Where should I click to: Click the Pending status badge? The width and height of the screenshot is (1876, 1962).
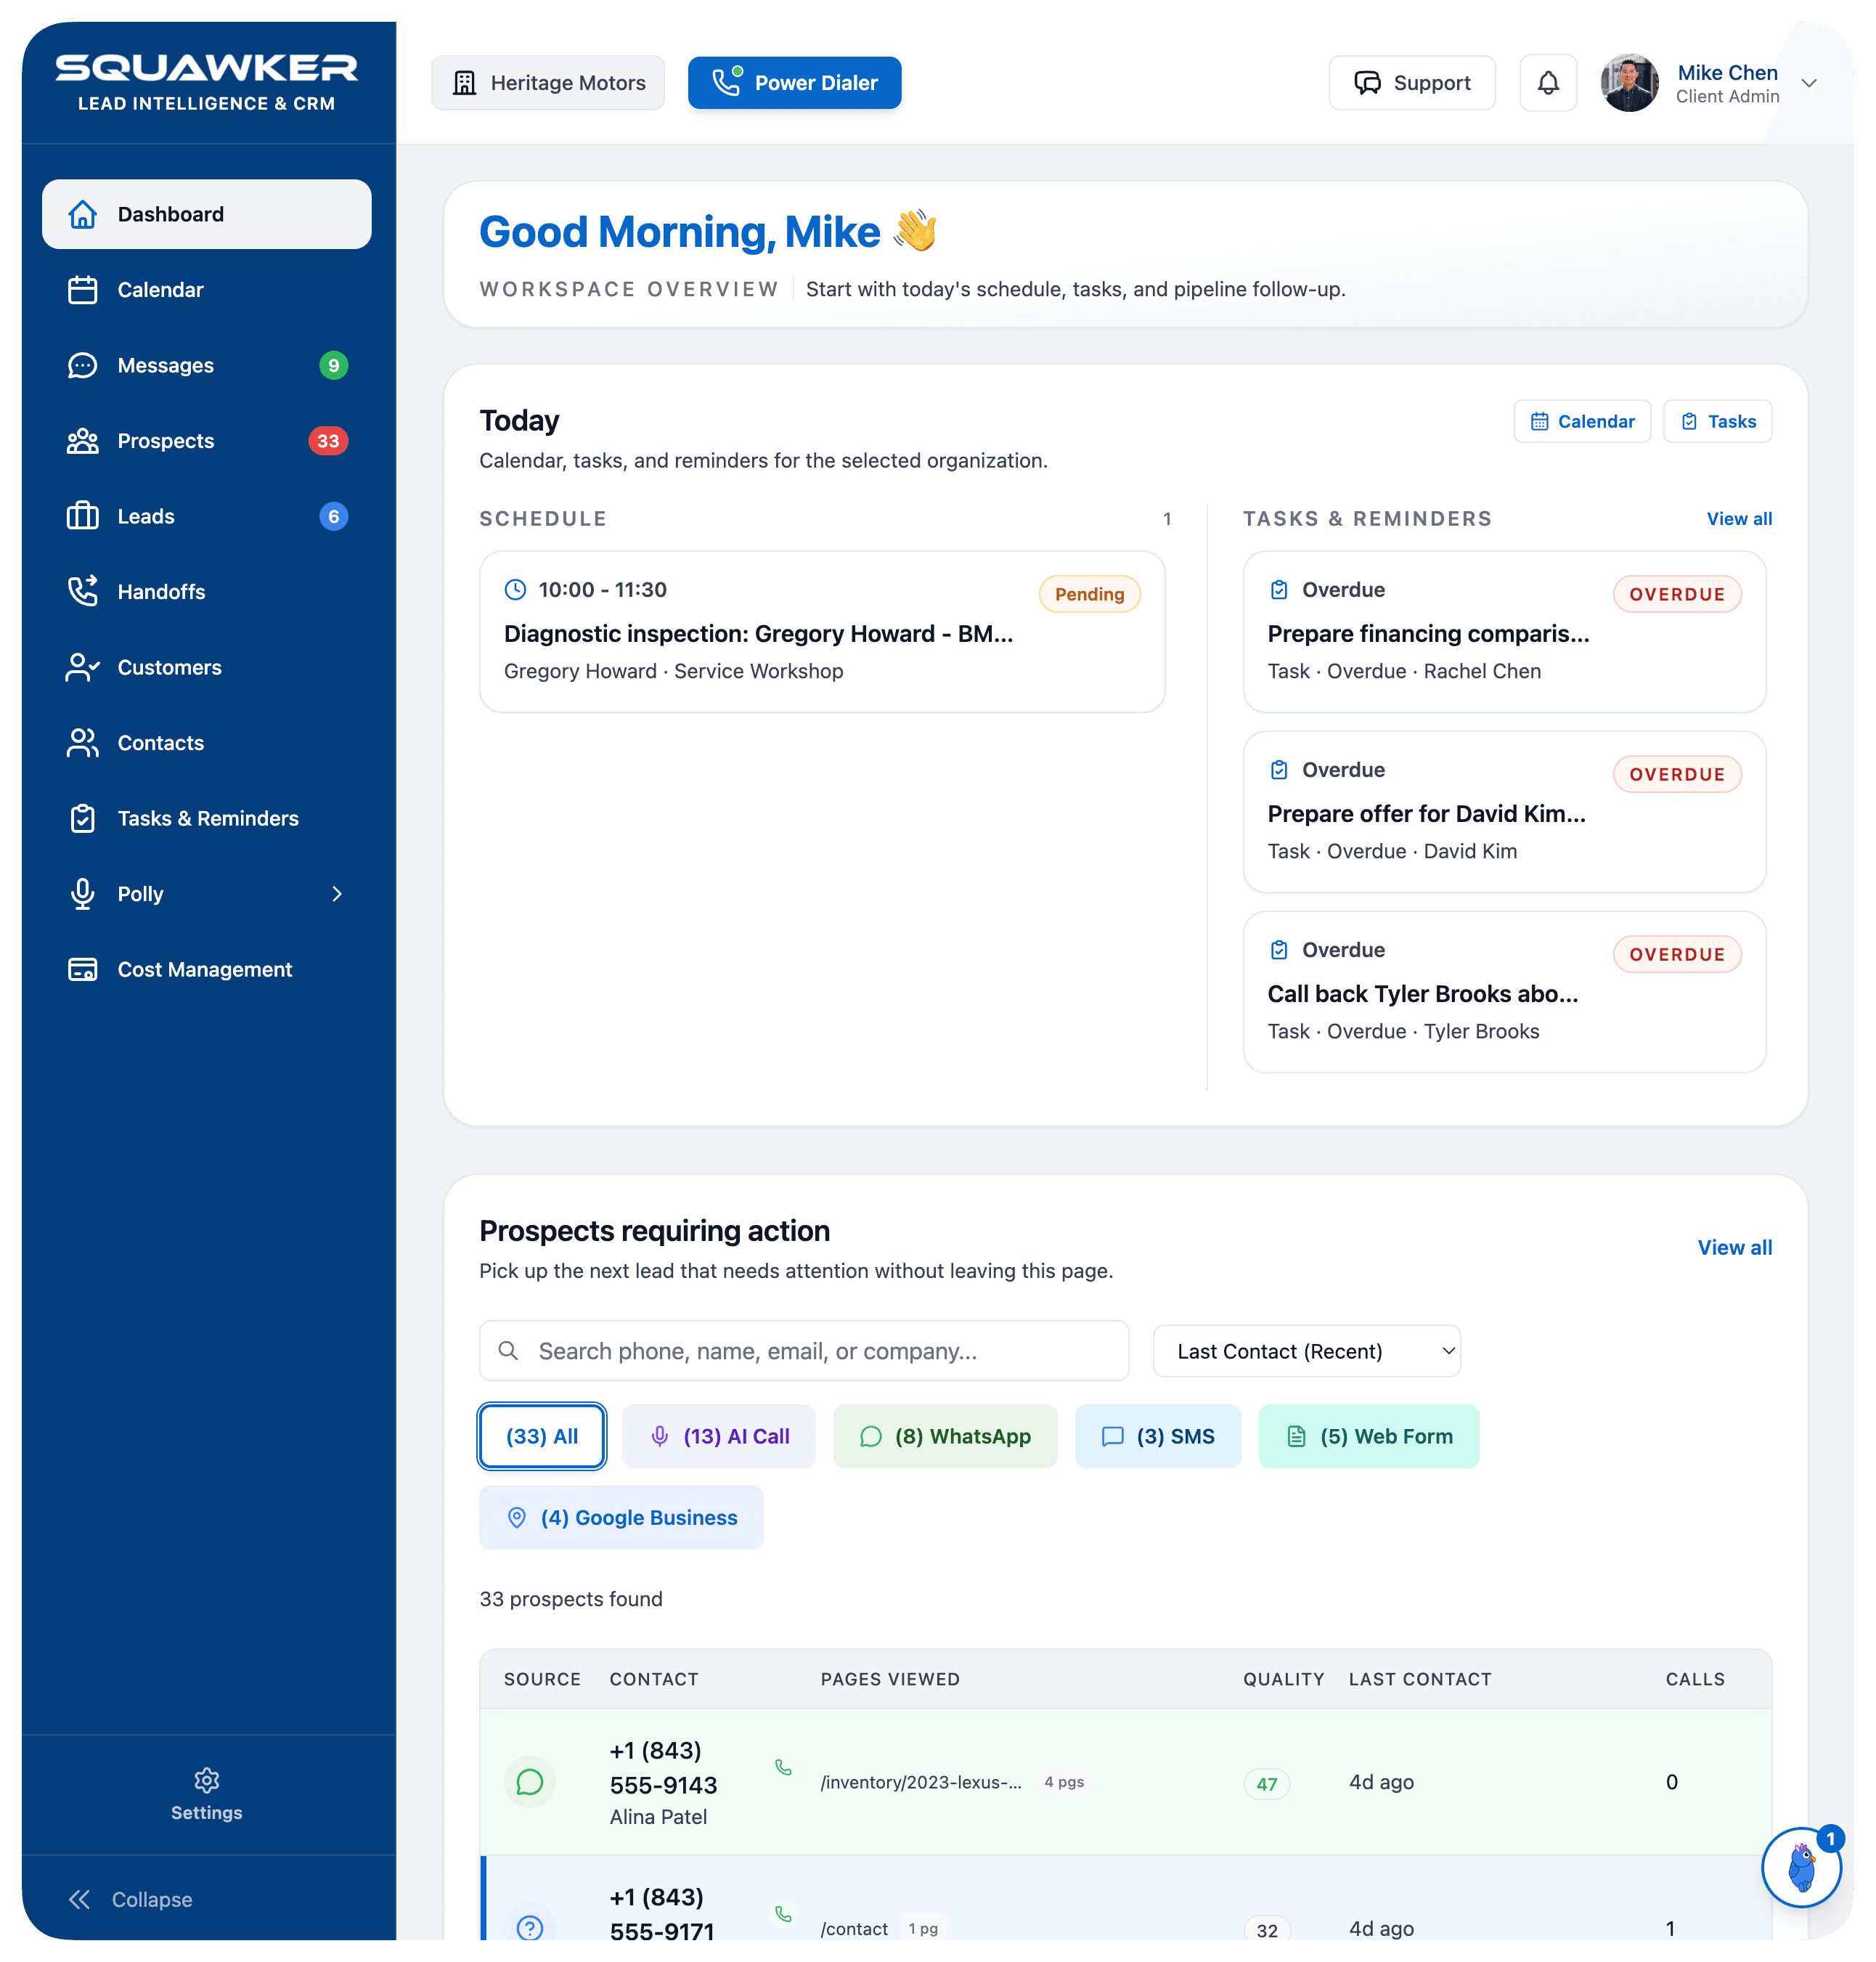click(x=1089, y=594)
